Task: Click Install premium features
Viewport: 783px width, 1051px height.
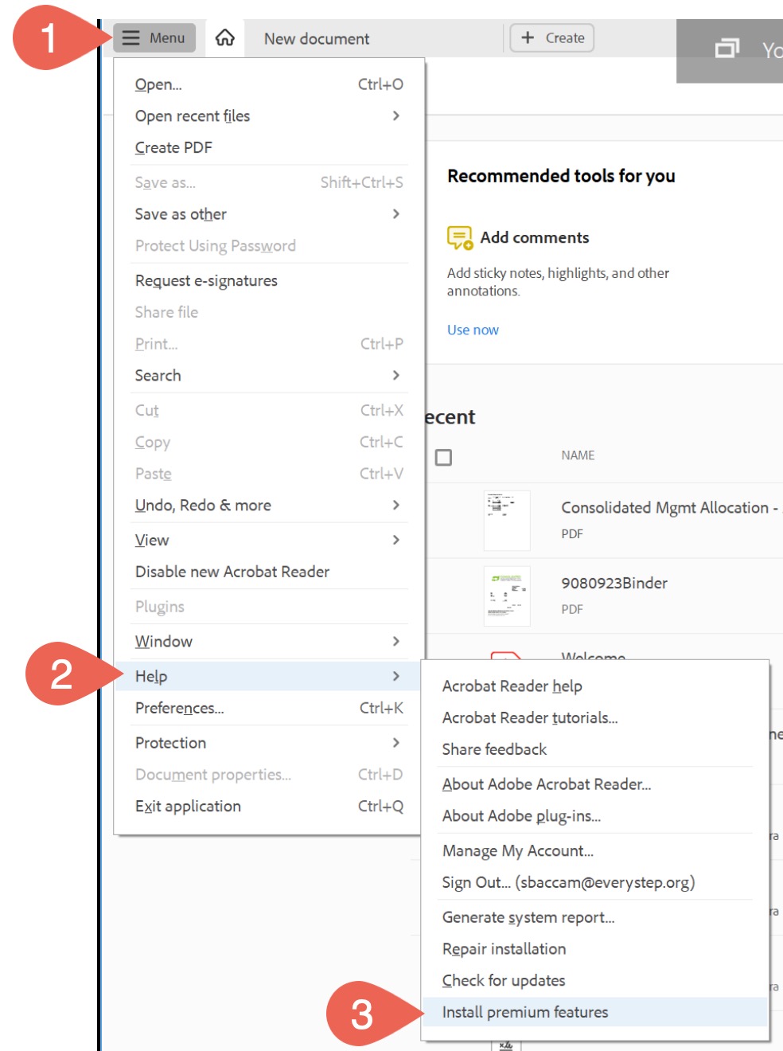Action: click(595, 1012)
